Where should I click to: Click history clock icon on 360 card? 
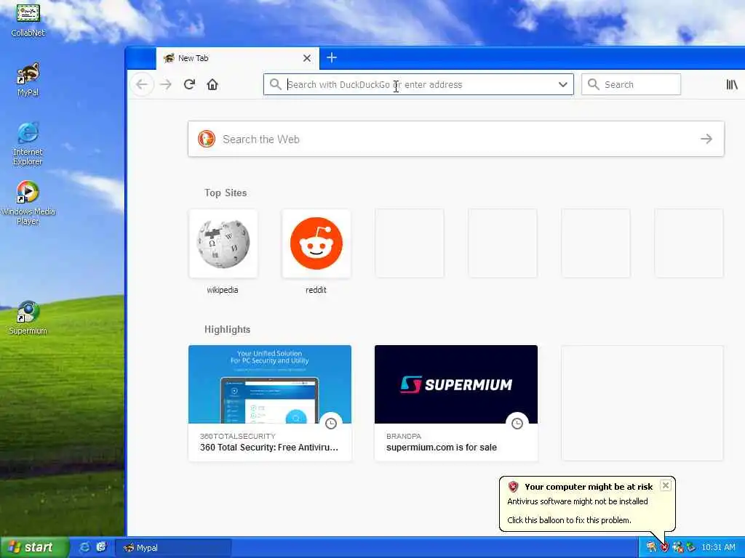(x=331, y=424)
